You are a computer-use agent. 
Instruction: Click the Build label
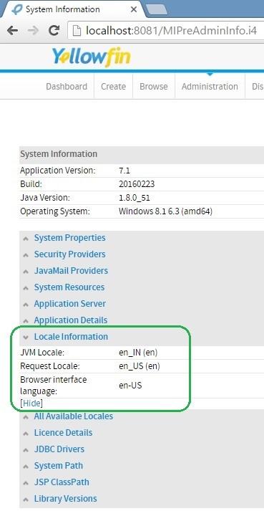tap(31, 184)
